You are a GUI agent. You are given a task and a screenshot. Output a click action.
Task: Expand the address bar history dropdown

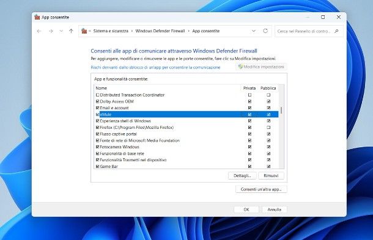[254, 31]
